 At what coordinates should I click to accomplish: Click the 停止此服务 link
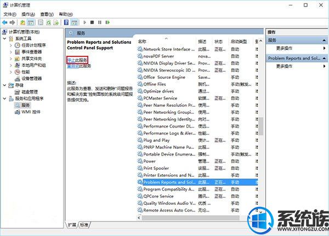point(77,60)
